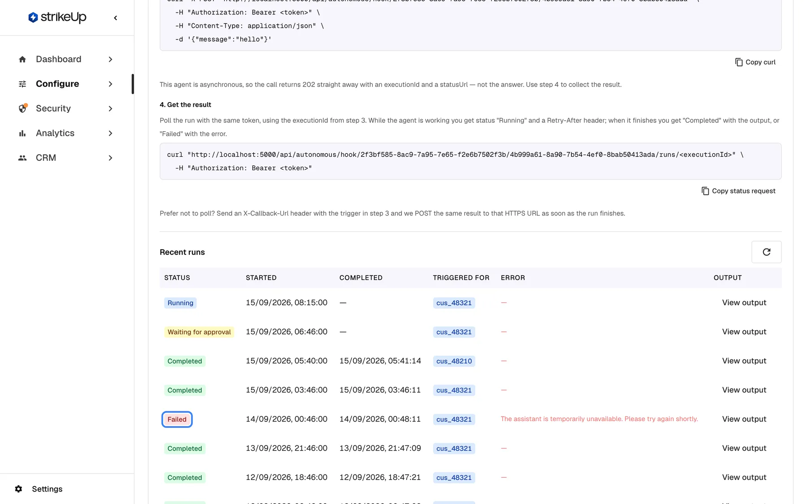This screenshot has height=504, width=807.
Task: View output for run started 15/09/2026, 03:46:00
Action: click(744, 390)
